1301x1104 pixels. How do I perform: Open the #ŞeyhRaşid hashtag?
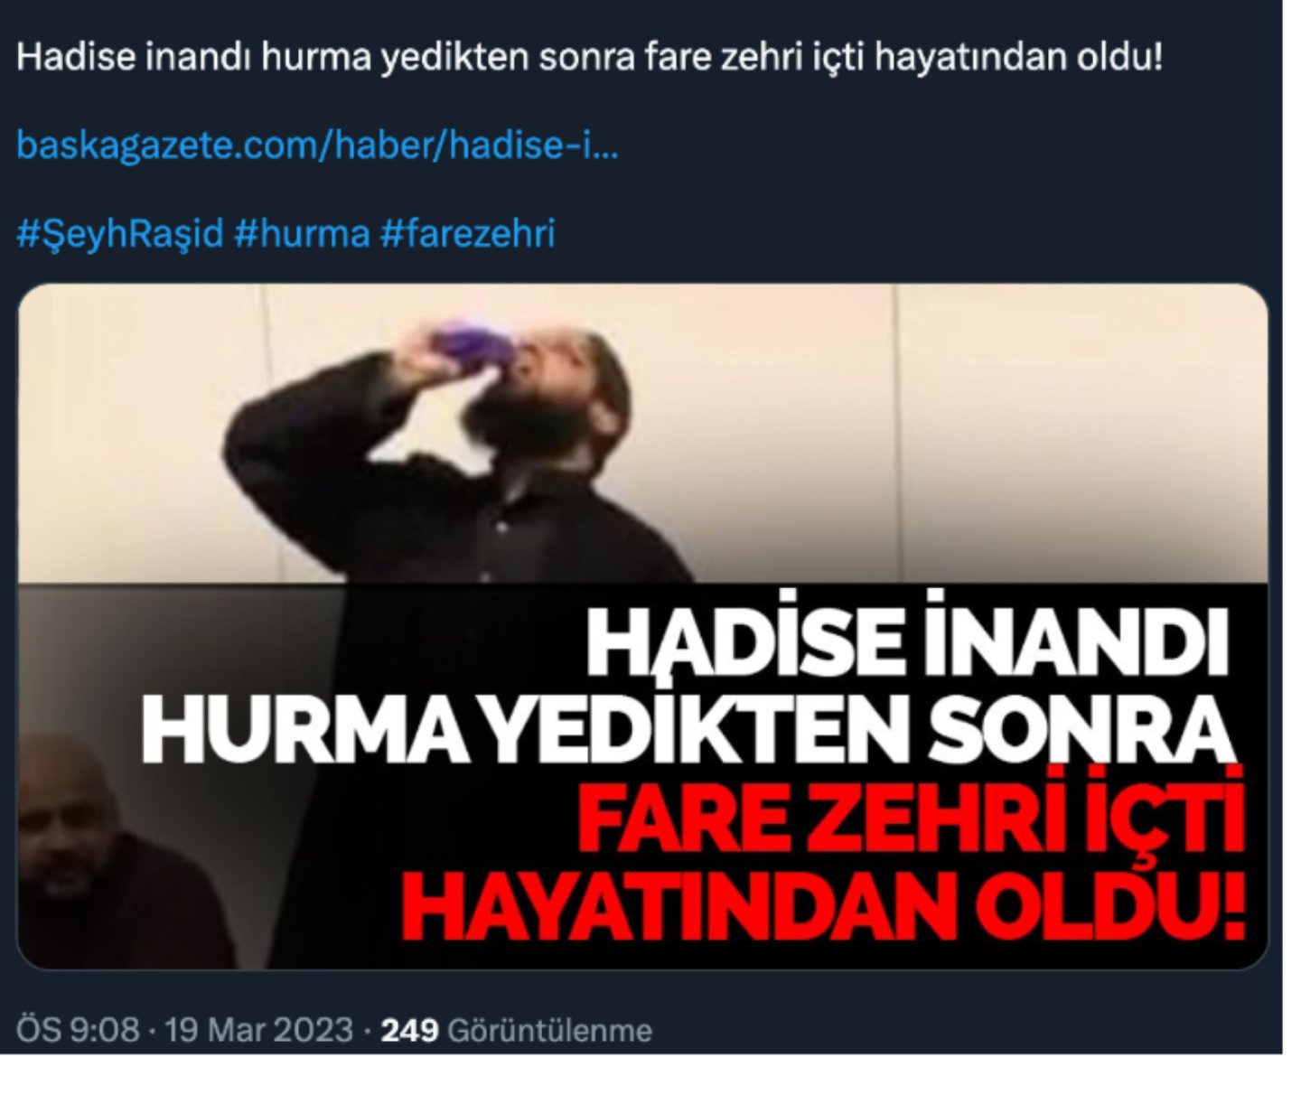119,234
